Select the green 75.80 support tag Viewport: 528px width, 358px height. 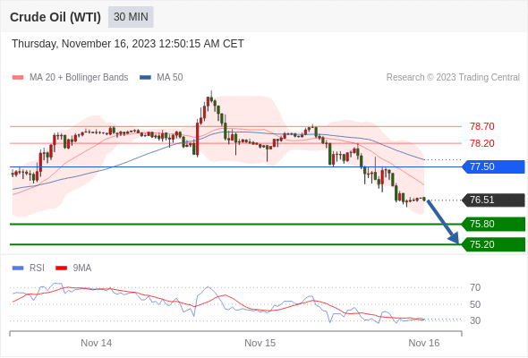(x=493, y=225)
